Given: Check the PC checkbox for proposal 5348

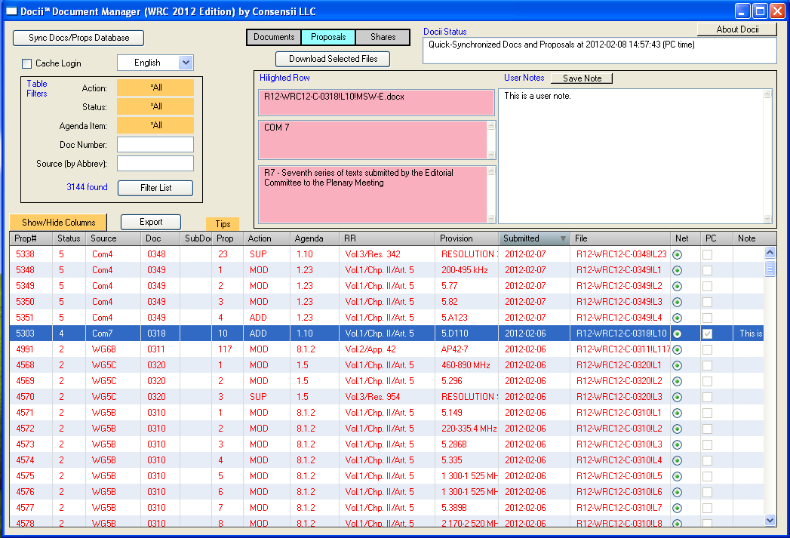Looking at the screenshot, I should (x=707, y=270).
